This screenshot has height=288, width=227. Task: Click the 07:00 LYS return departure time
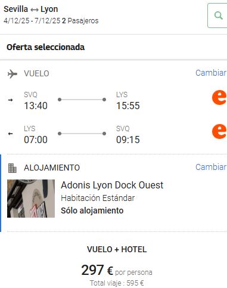click(x=36, y=140)
